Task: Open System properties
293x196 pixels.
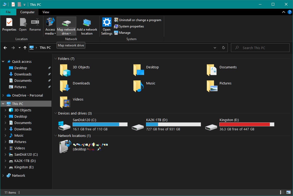Action: tap(129, 26)
